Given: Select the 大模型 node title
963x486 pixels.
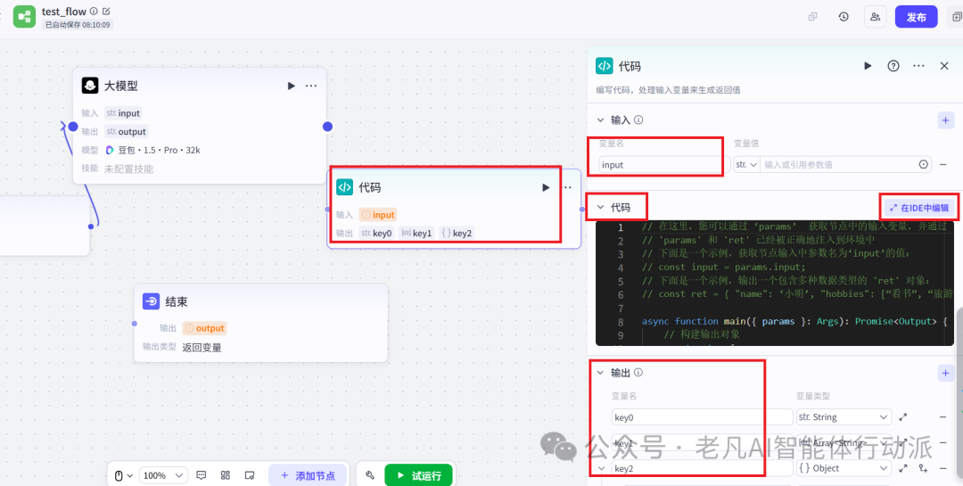Looking at the screenshot, I should [120, 86].
